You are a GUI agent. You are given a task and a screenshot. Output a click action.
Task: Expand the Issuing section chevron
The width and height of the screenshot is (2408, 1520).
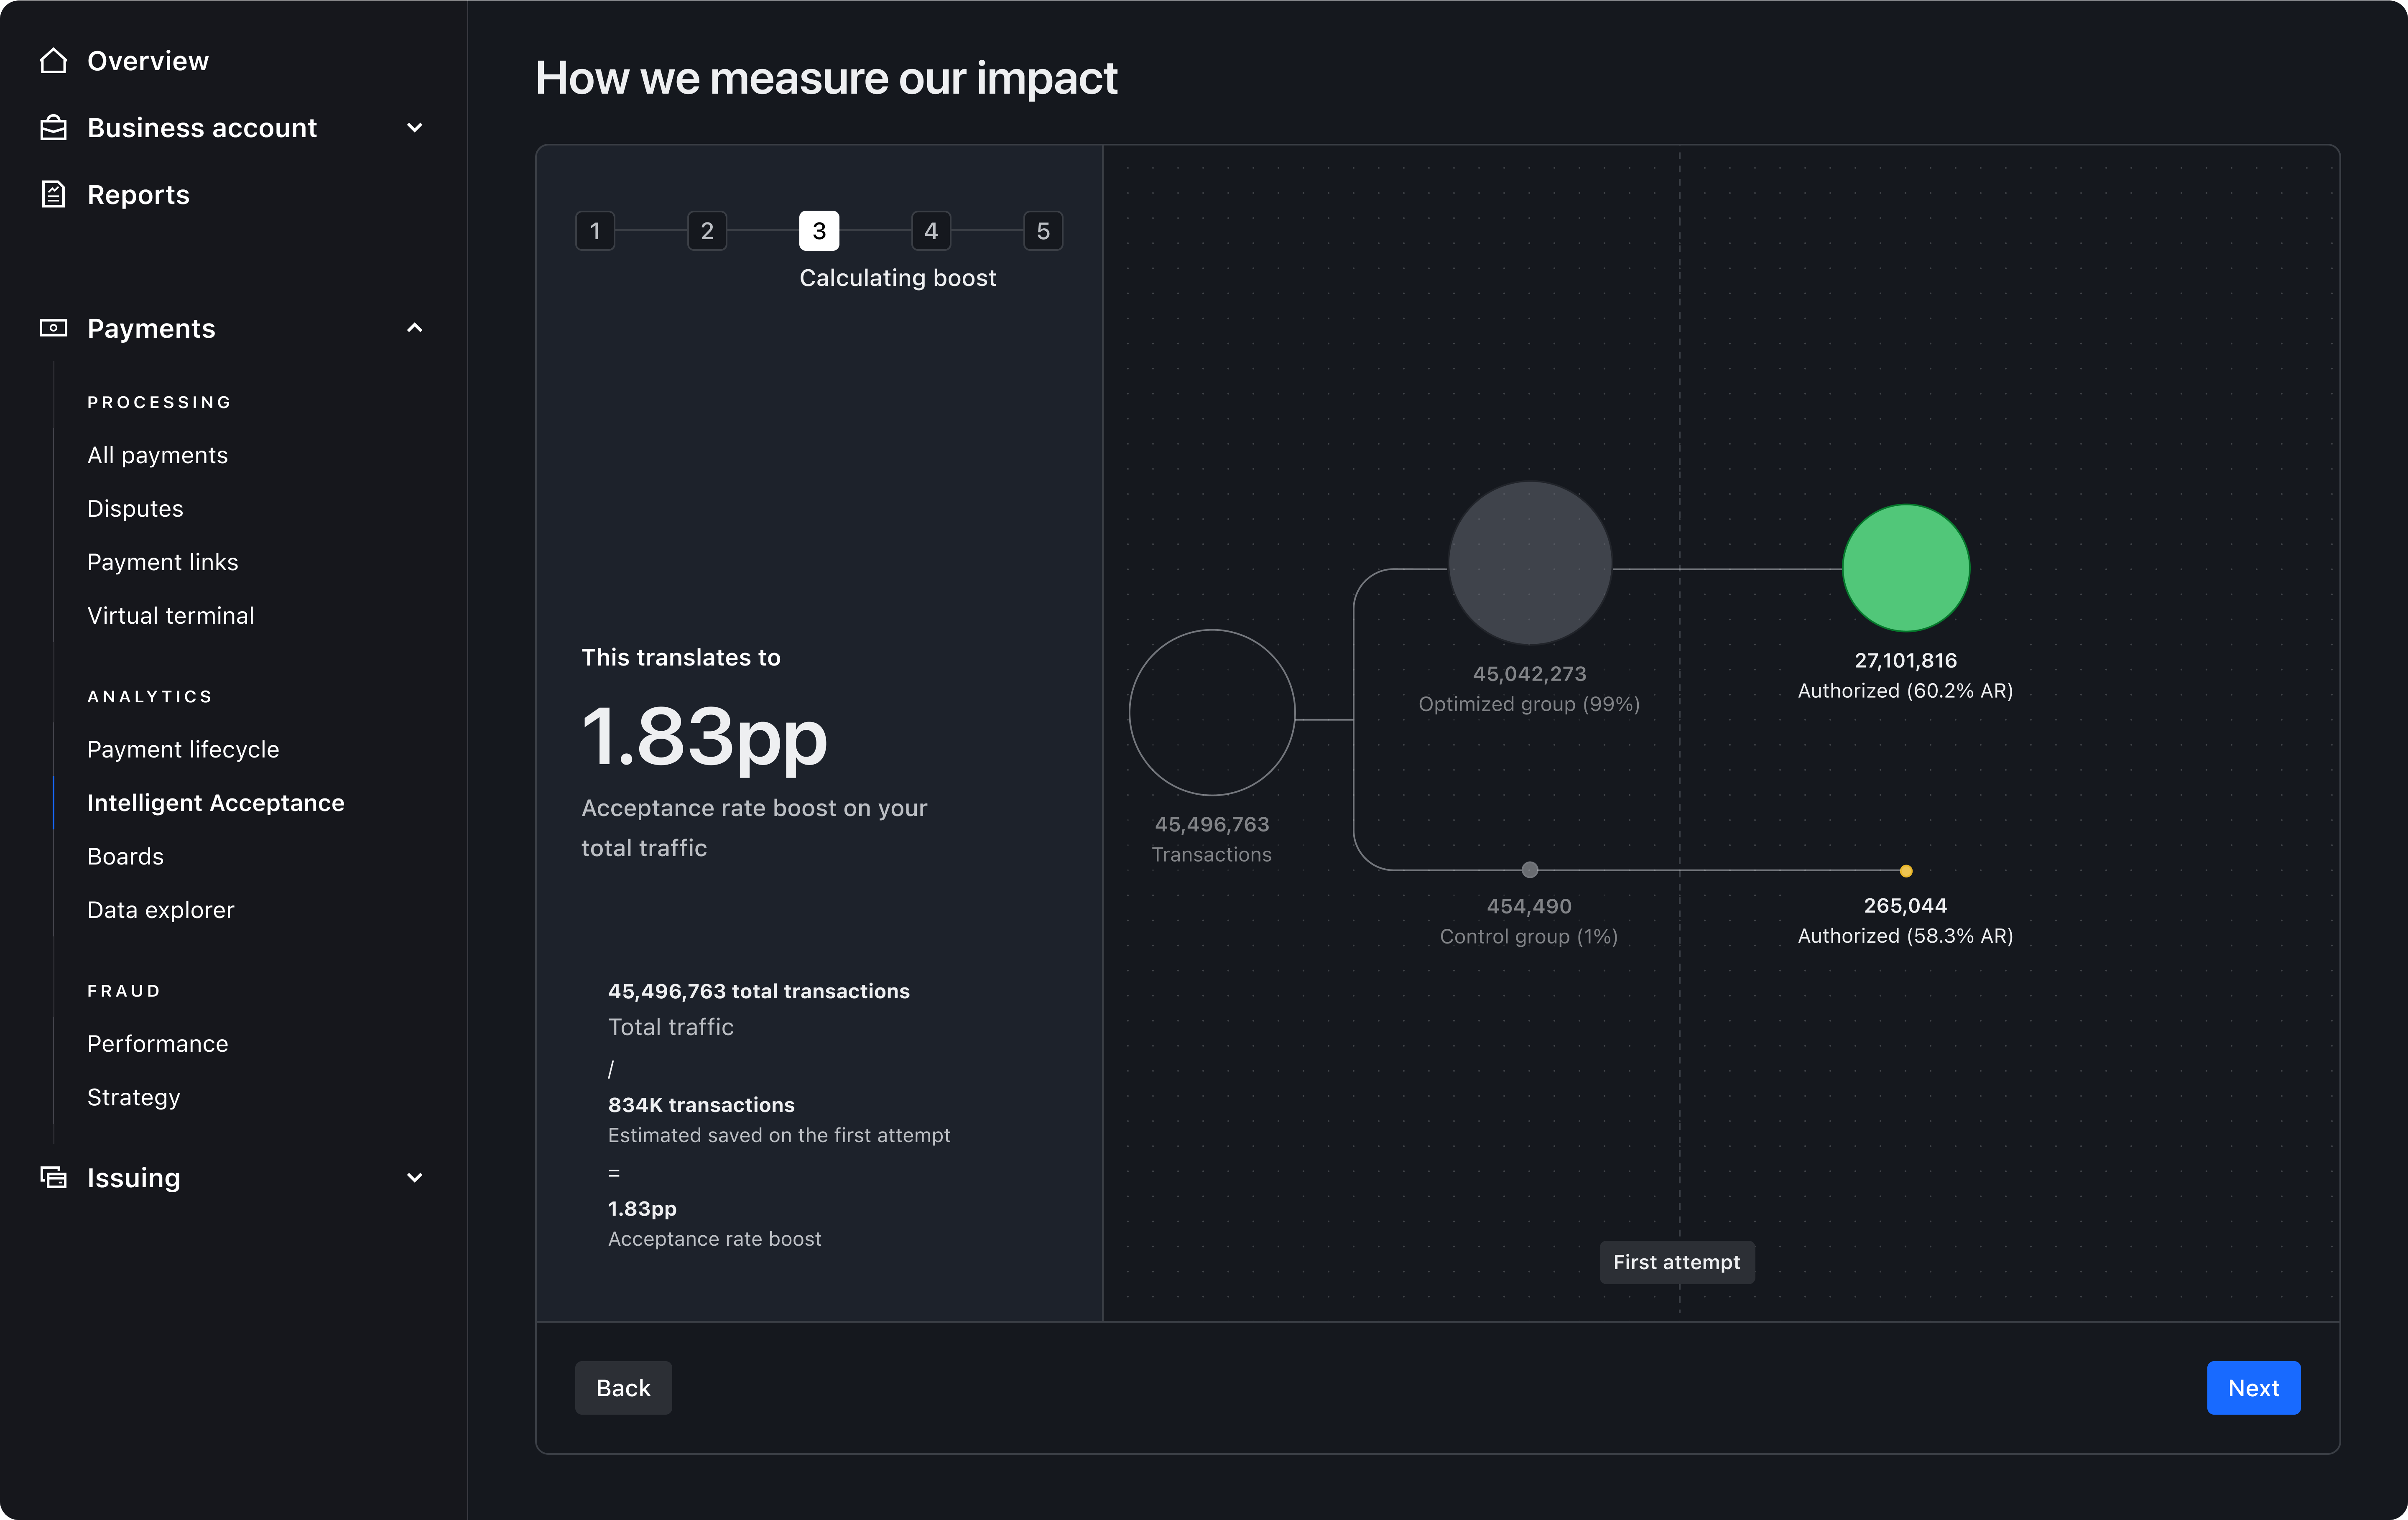415,1177
